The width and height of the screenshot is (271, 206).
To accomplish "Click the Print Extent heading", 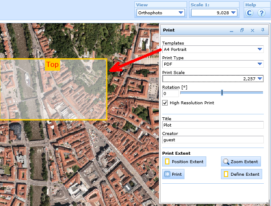I will (x=176, y=153).
